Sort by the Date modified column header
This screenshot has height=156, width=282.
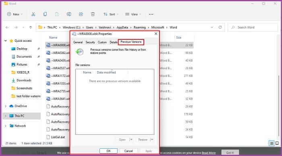click(106, 72)
